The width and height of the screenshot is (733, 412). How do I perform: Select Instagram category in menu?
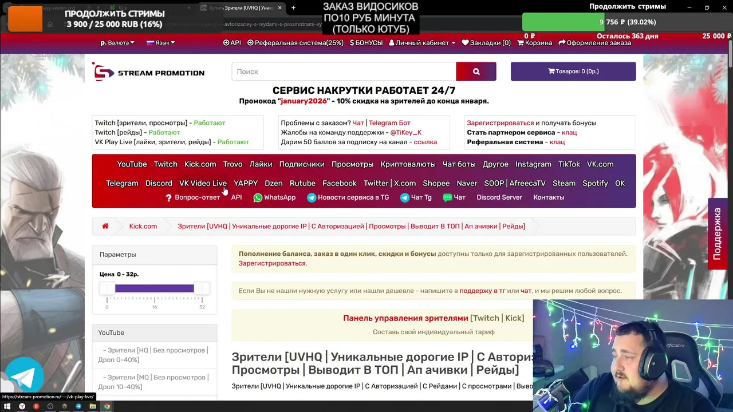click(533, 164)
